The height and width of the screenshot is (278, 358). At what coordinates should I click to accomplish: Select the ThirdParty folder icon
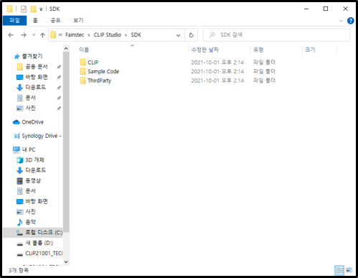click(x=83, y=80)
